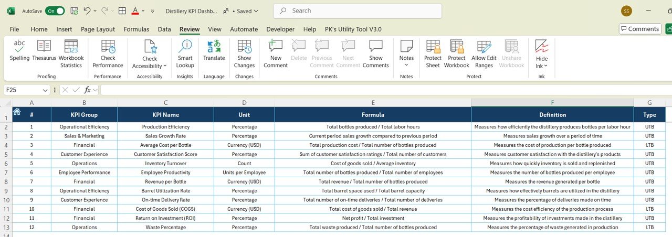Image resolution: width=672 pixels, height=237 pixels.
Task: Open the Notes tool
Action: click(x=406, y=54)
